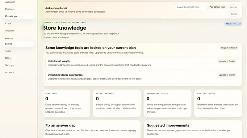Select Stores under Manage
The height and width of the screenshot is (138, 247).
19,44
